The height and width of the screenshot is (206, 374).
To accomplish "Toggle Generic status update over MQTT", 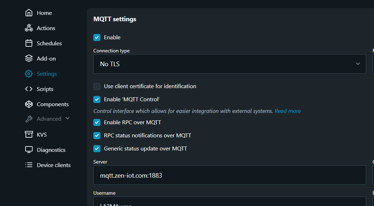I will tap(97, 148).
